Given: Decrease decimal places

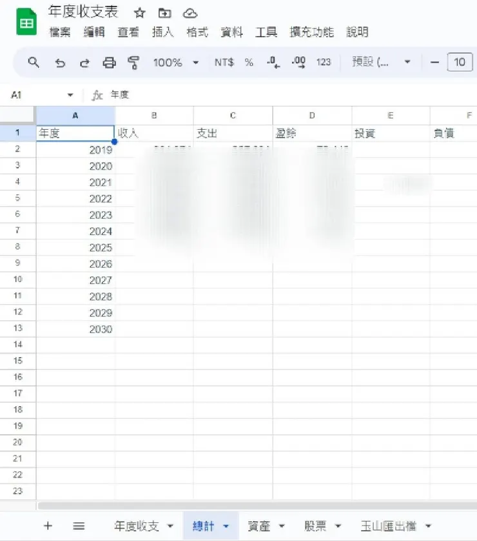Looking at the screenshot, I should pyautogui.click(x=273, y=63).
